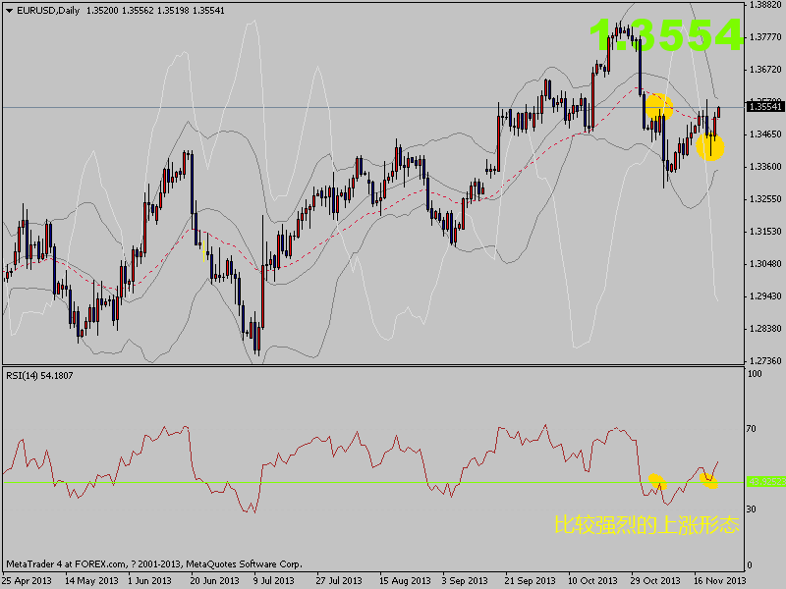Select the MetaTrader 4 at FOREX.com copyright text

coord(154,563)
